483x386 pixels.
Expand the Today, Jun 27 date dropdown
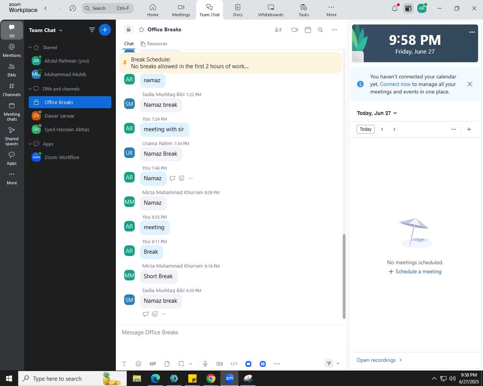(377, 113)
